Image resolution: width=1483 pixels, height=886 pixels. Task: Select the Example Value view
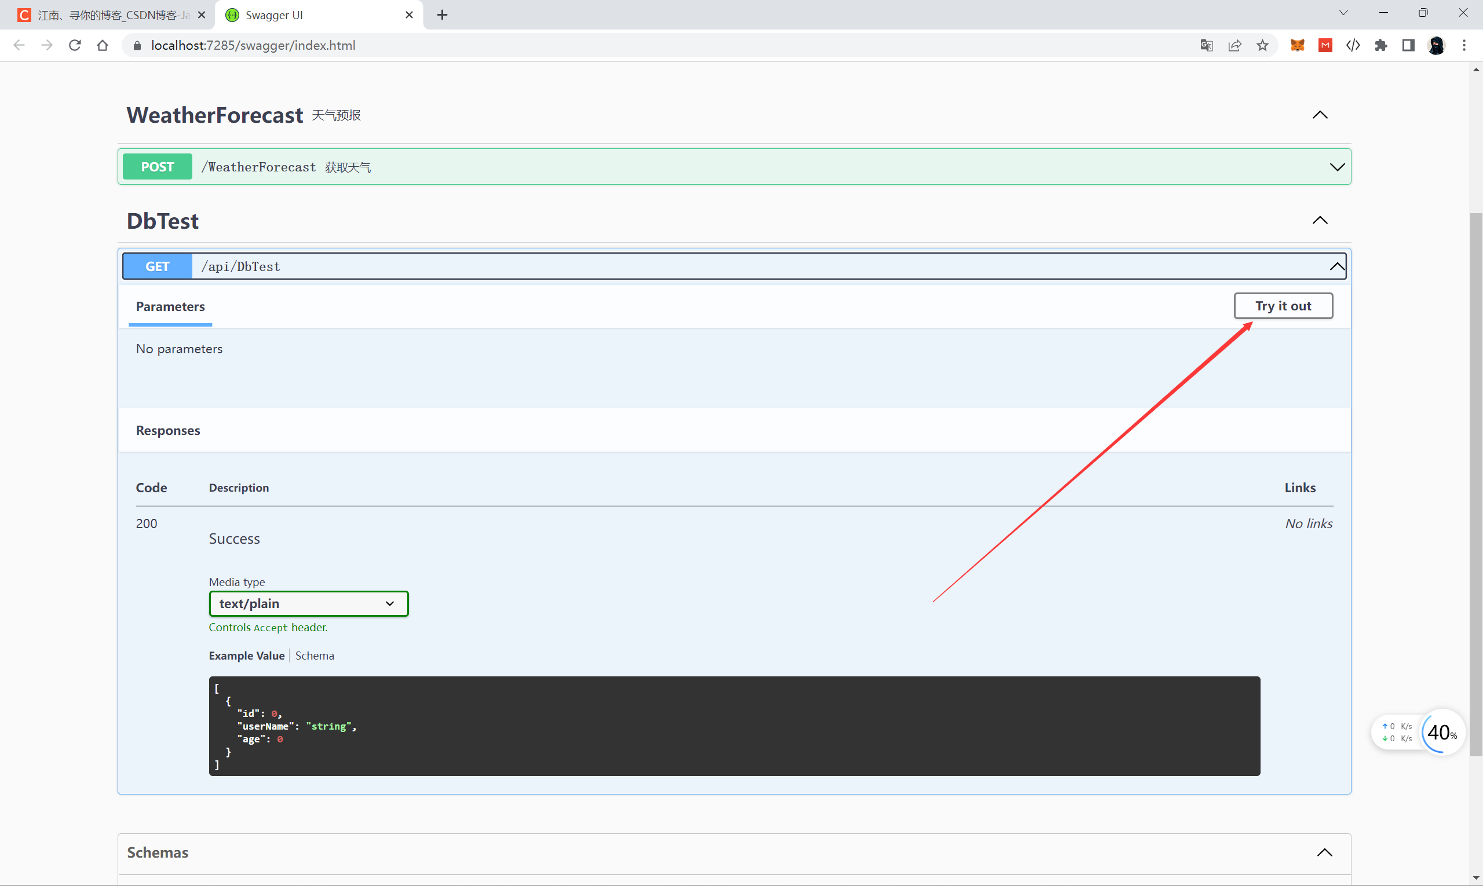(x=246, y=656)
